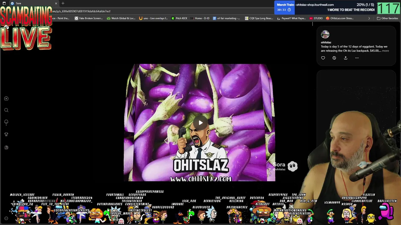The image size is (401, 225).
Task: Open the 'Home - D-ID' bookmark
Action: click(x=200, y=18)
